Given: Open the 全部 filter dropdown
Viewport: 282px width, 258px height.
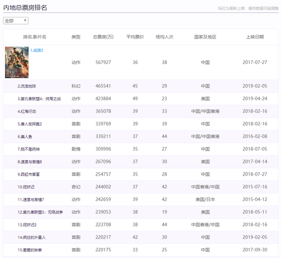Looking at the screenshot, I should tap(16, 21).
